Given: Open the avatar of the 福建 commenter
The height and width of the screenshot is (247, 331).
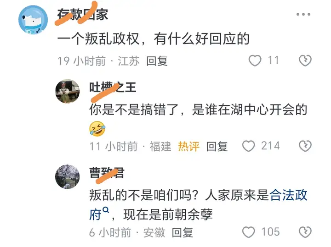Looking at the screenshot, I should coord(68,91).
